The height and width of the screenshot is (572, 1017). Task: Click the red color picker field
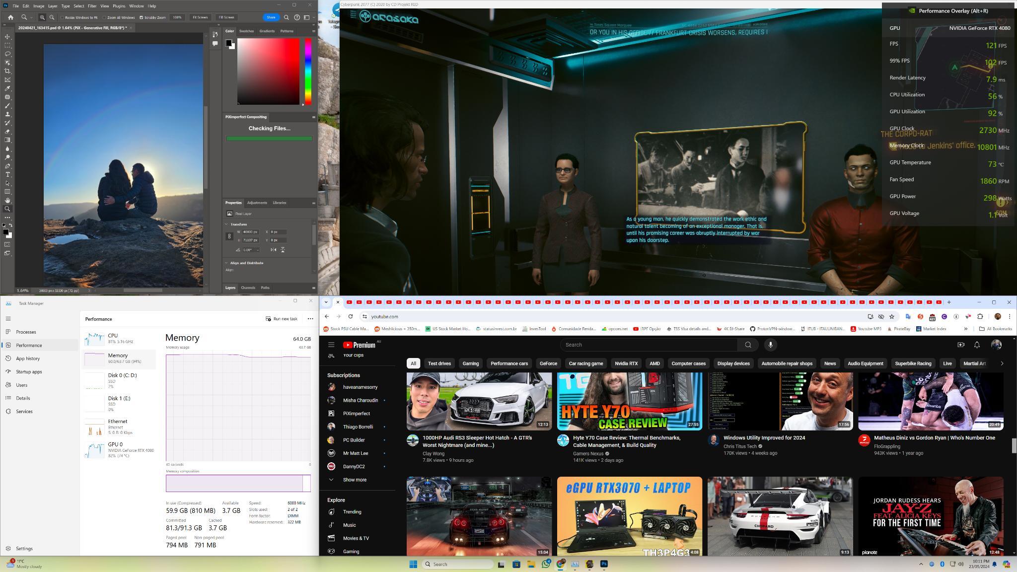[x=268, y=71]
